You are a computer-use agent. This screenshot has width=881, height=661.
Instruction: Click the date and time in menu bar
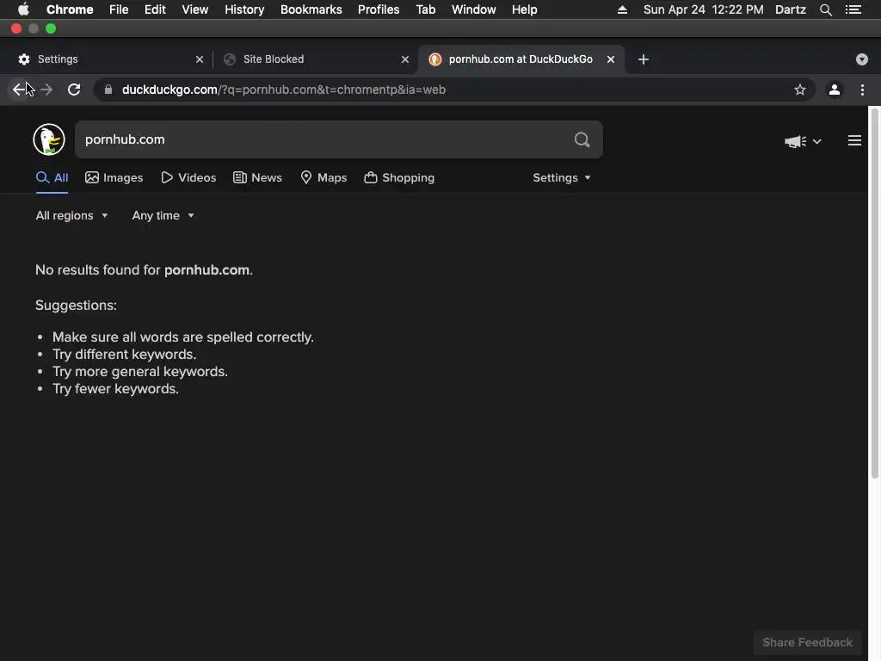pyautogui.click(x=704, y=9)
